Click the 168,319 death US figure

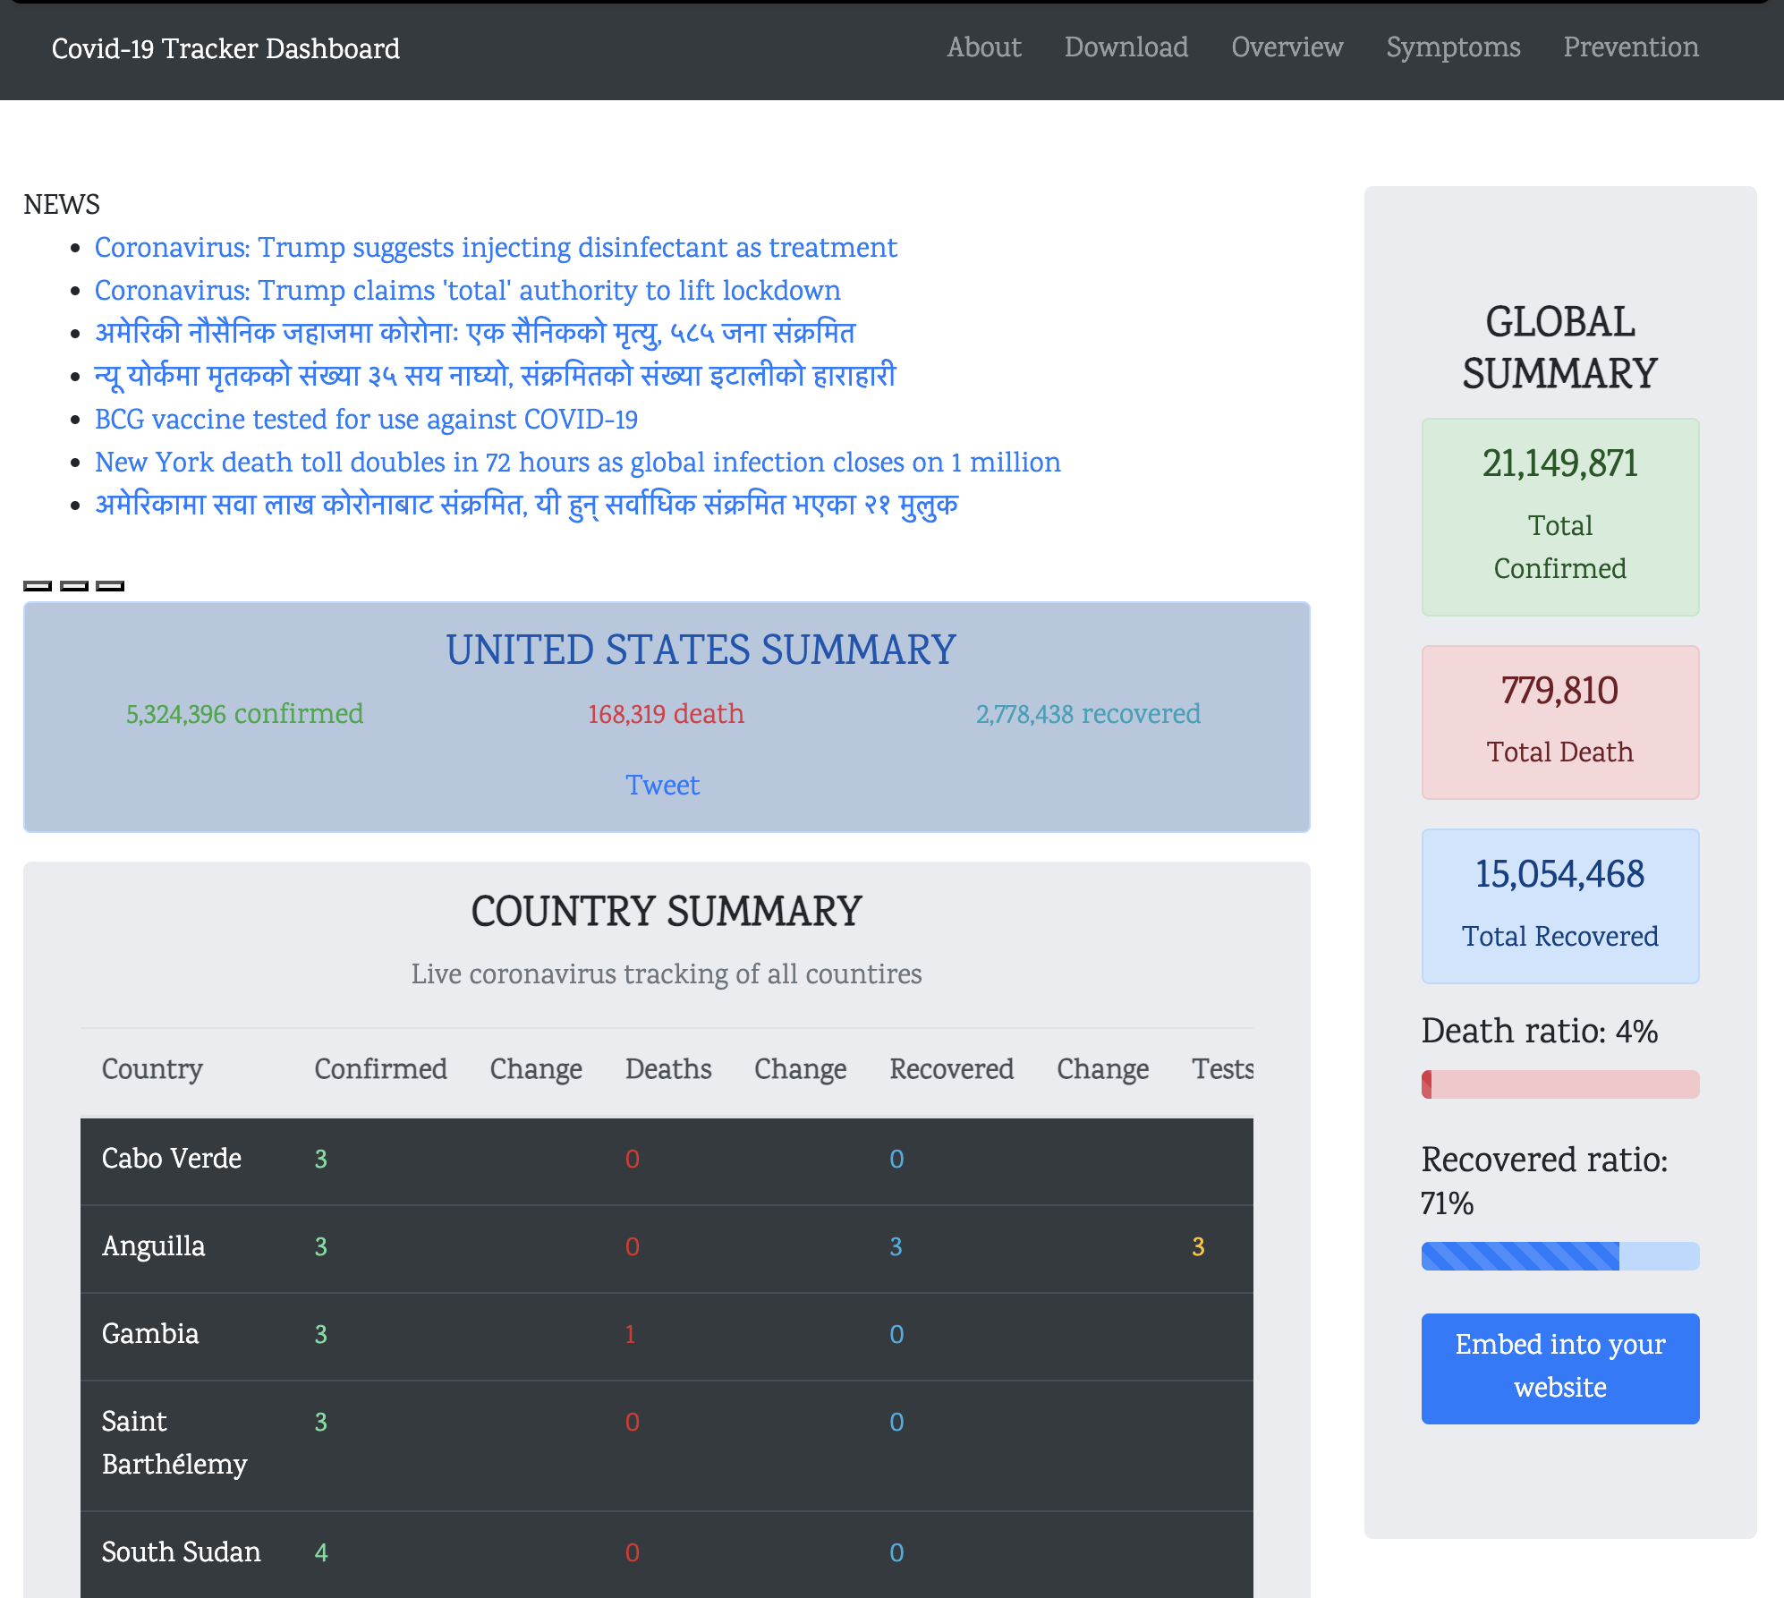666,714
